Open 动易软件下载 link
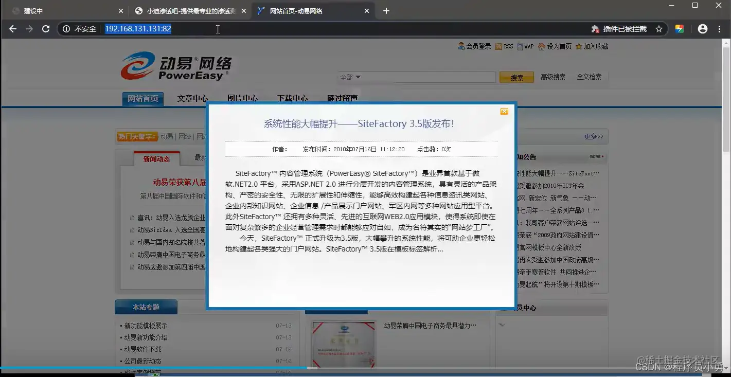This screenshot has height=377, width=731. click(142, 349)
